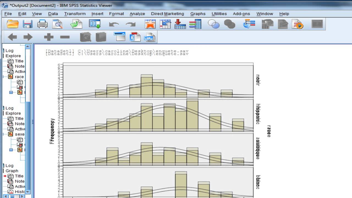Select the Graph heading in outline

tap(12, 171)
